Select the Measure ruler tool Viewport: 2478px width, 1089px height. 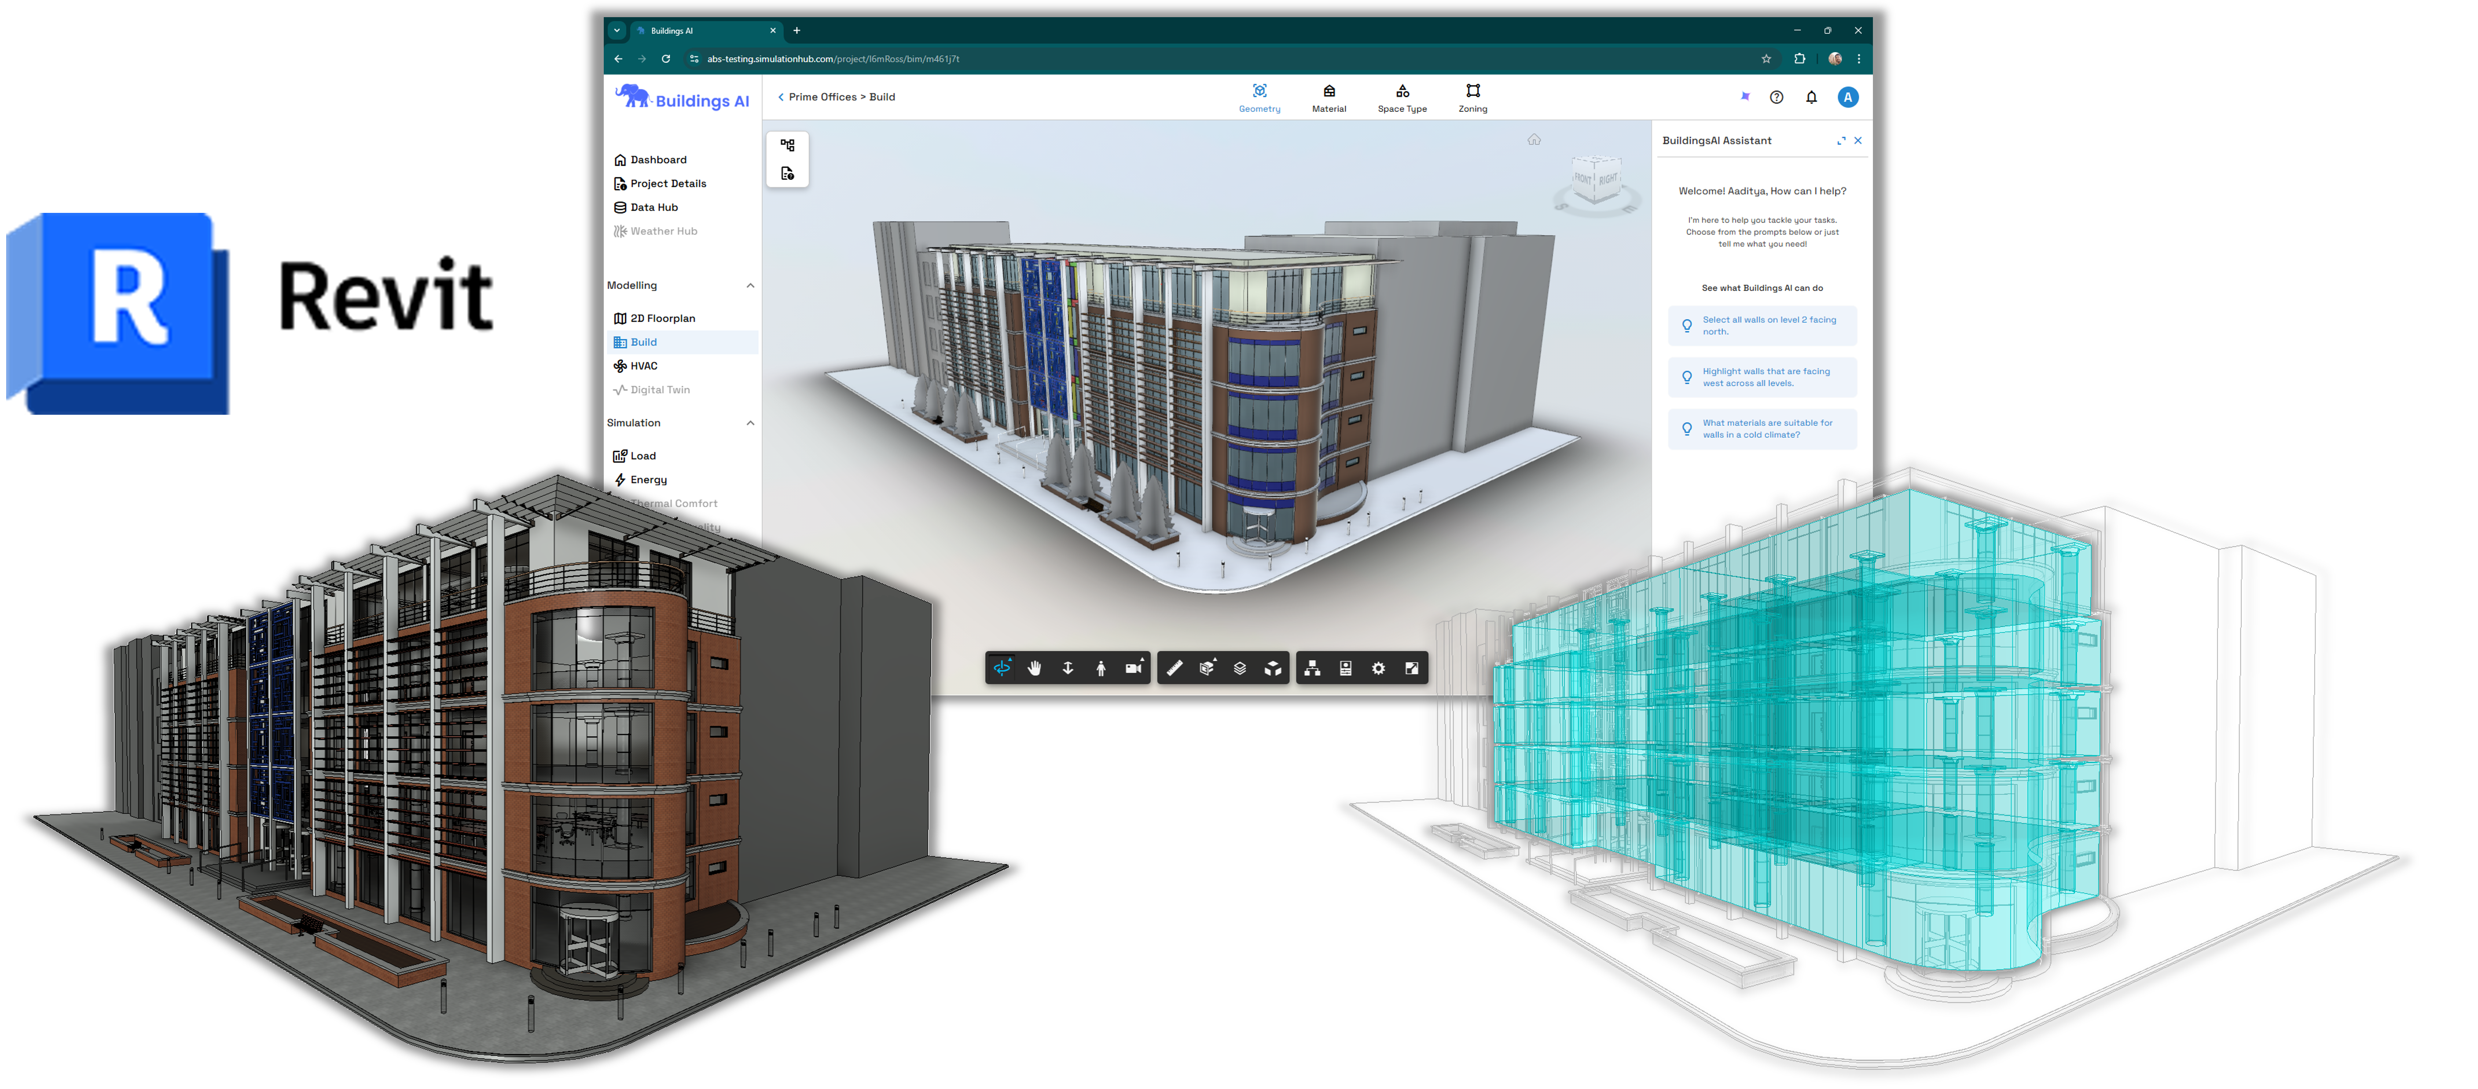click(x=1175, y=668)
